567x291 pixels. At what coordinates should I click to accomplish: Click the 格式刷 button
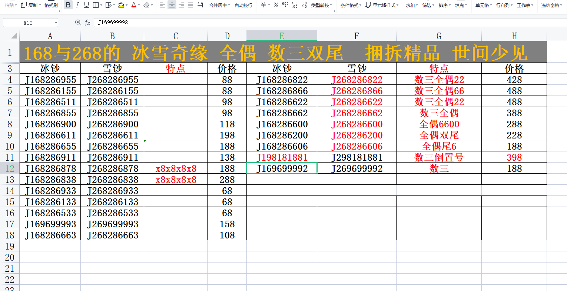(51, 5)
